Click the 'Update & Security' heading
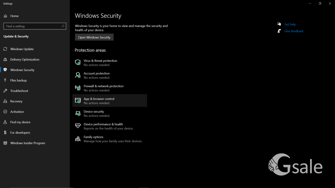335x188 pixels. pyautogui.click(x=16, y=36)
